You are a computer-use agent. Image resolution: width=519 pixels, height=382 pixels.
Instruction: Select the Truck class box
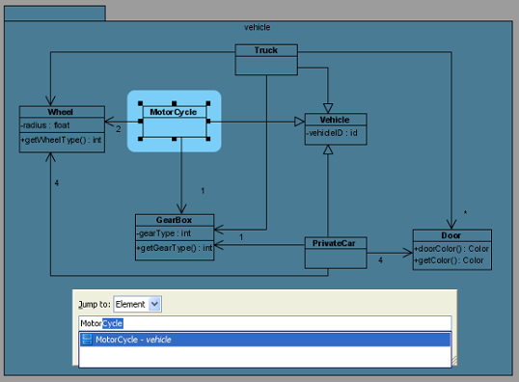(266, 60)
